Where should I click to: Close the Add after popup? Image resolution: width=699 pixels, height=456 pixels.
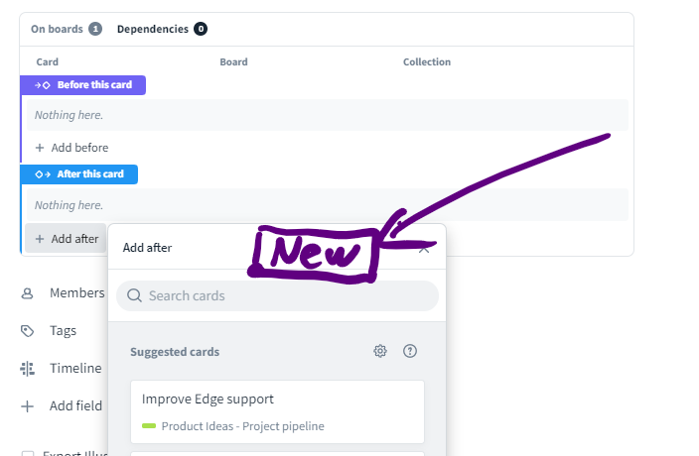click(425, 248)
